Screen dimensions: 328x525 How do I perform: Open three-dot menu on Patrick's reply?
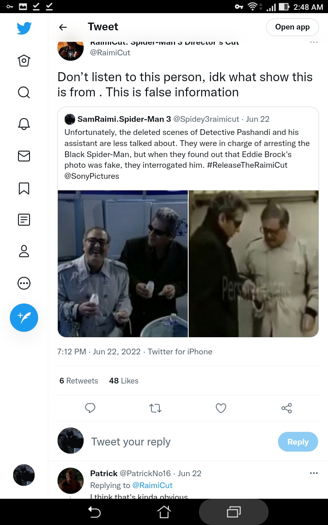pos(314,473)
